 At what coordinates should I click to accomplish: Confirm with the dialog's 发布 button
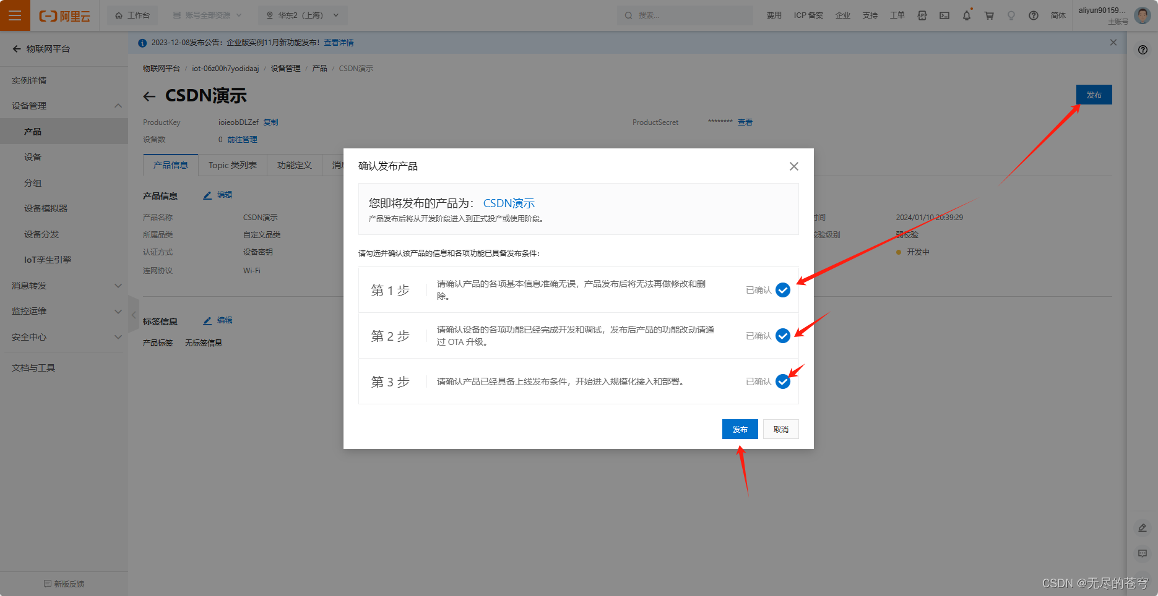(740, 429)
